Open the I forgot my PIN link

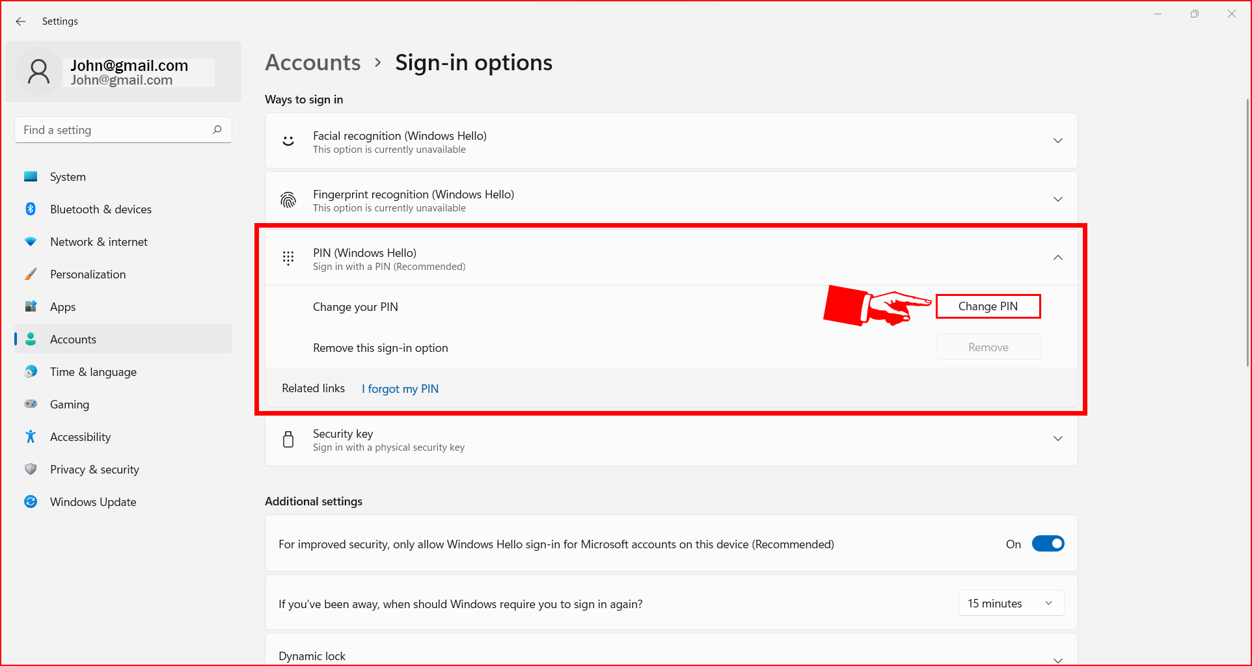(x=400, y=388)
